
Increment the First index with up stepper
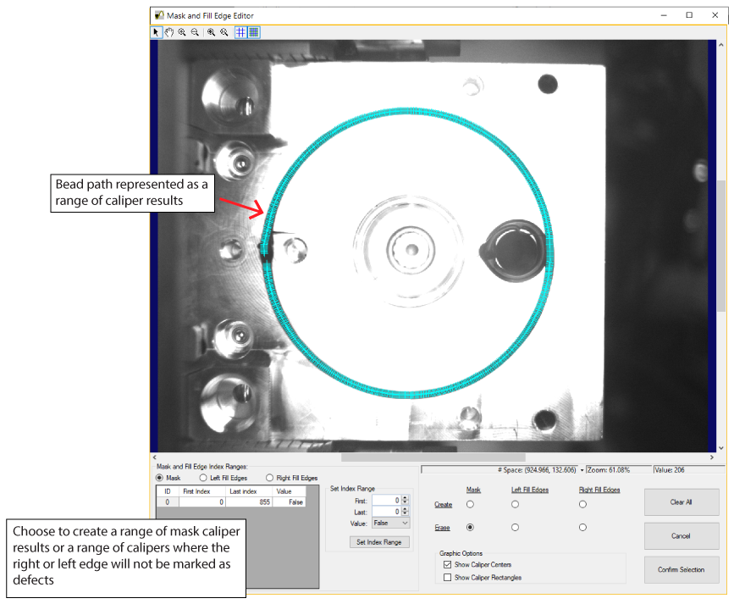click(404, 498)
